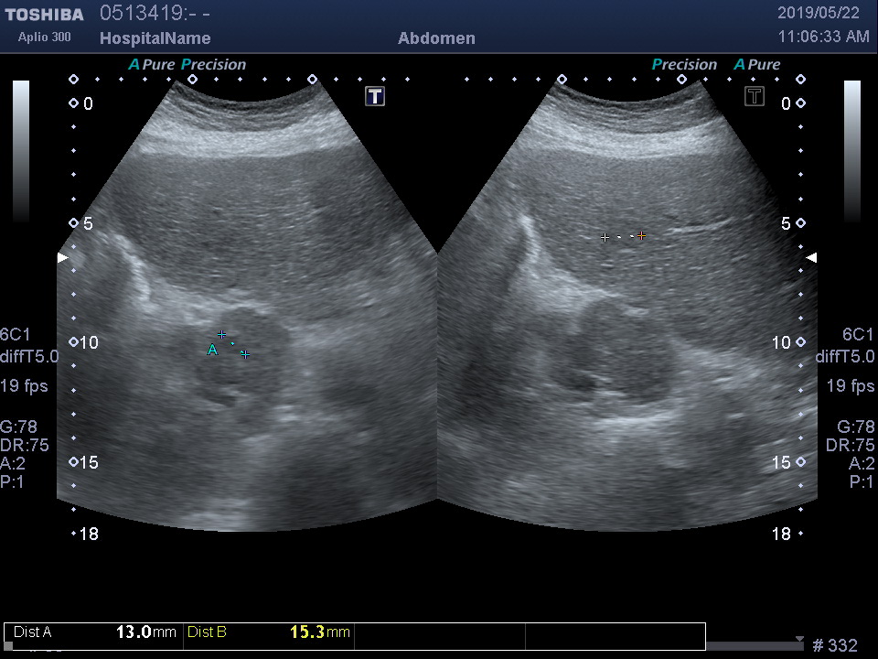The height and width of the screenshot is (659, 878).
Task: Click left focus position triangle marker
Action: pyautogui.click(x=62, y=258)
